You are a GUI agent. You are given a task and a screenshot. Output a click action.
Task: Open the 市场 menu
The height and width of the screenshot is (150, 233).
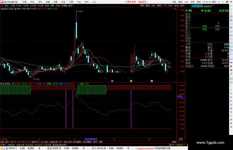[x=32, y=2]
